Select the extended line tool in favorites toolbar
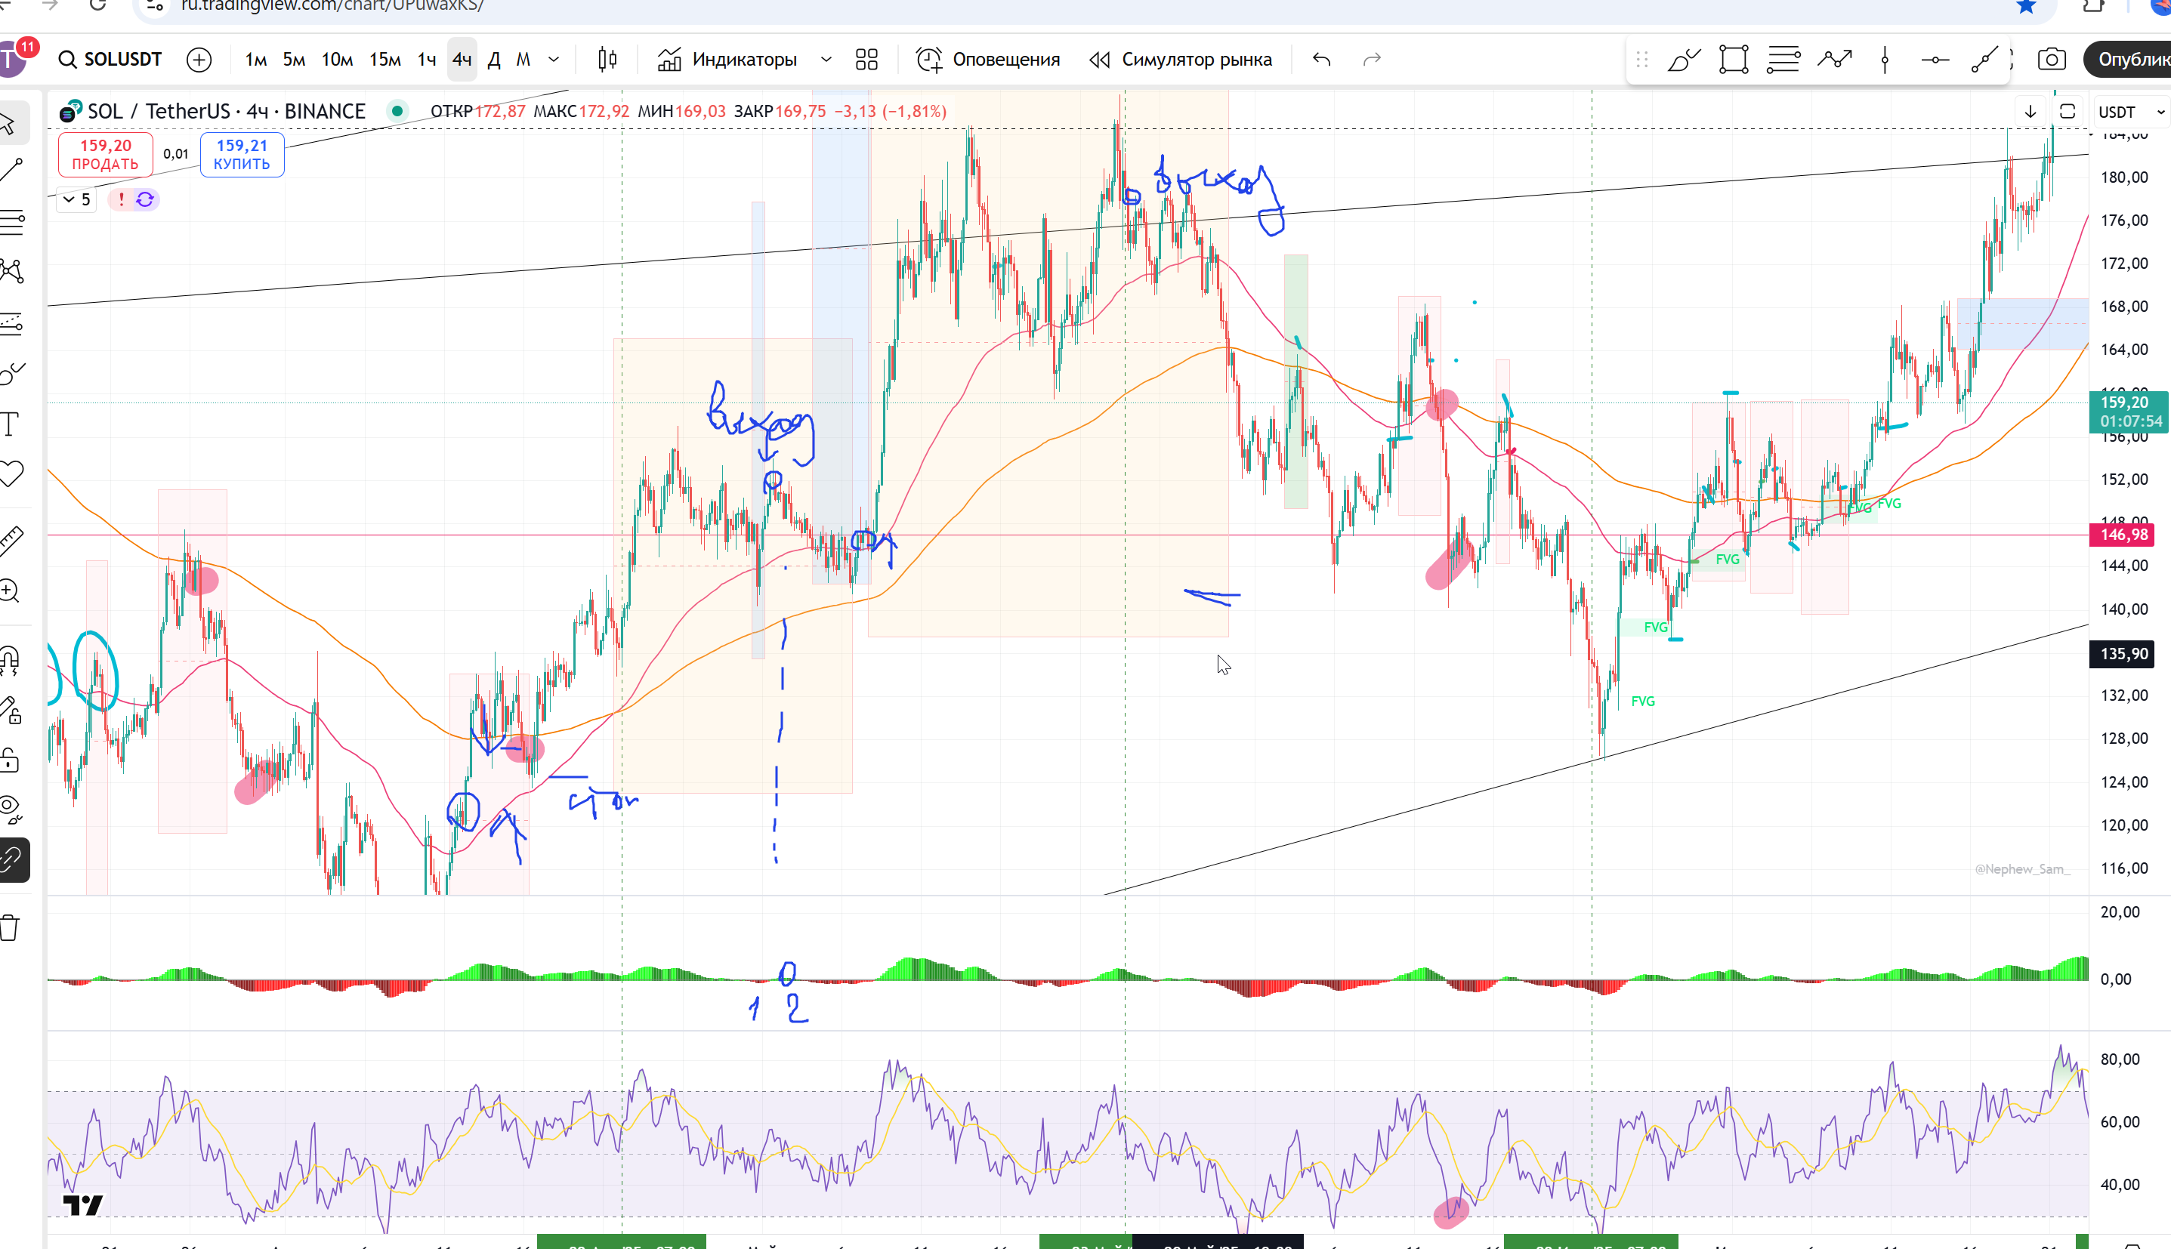2171x1249 pixels. [1984, 59]
